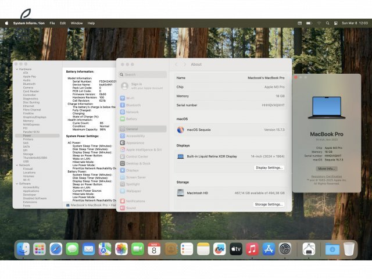372x279 pixels.
Task: Select Graphics/Displays in System Information sidebar
Action: point(35,117)
